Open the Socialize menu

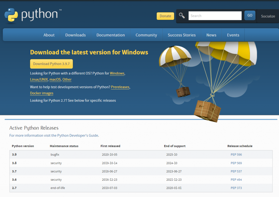268,16
